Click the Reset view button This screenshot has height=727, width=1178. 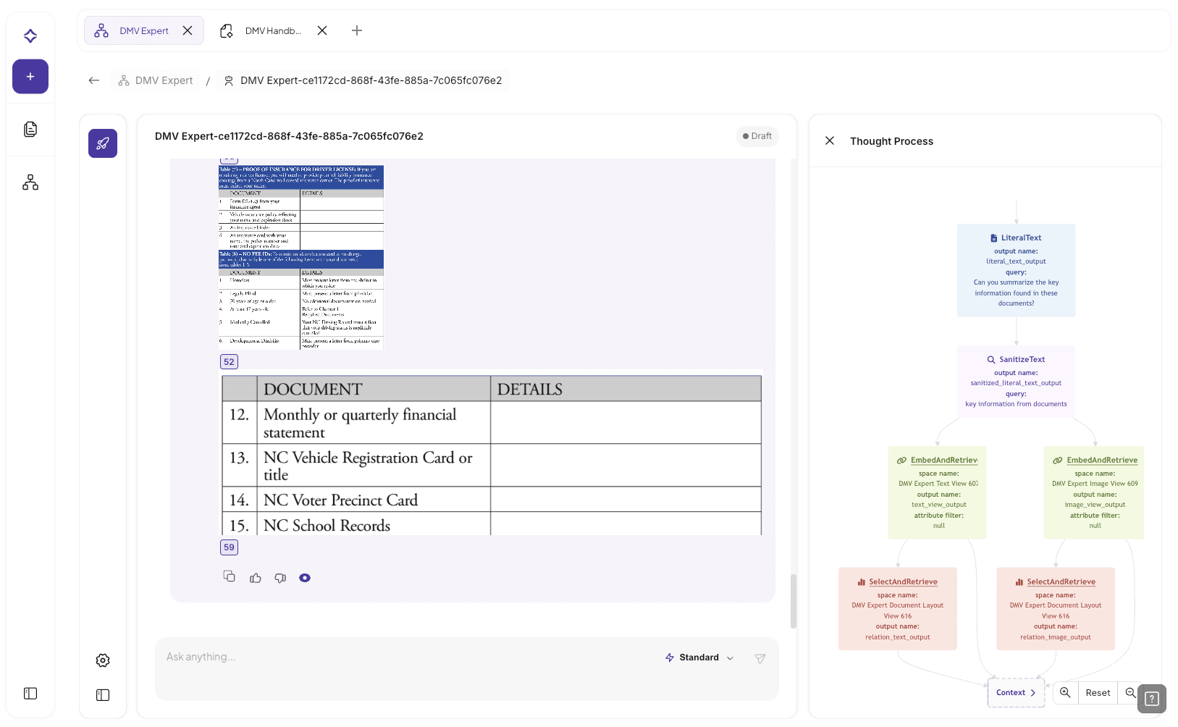[x=1098, y=693]
